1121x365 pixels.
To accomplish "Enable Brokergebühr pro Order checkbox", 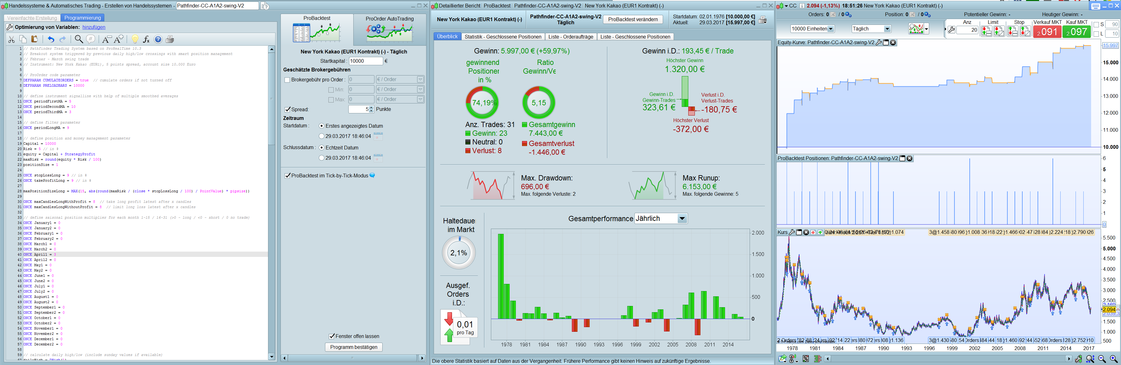I will [287, 80].
